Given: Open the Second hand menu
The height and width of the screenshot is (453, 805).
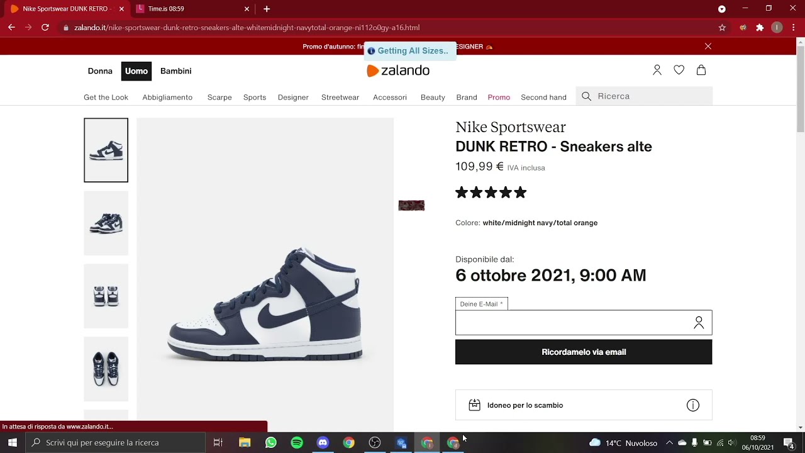Looking at the screenshot, I should [x=543, y=98].
